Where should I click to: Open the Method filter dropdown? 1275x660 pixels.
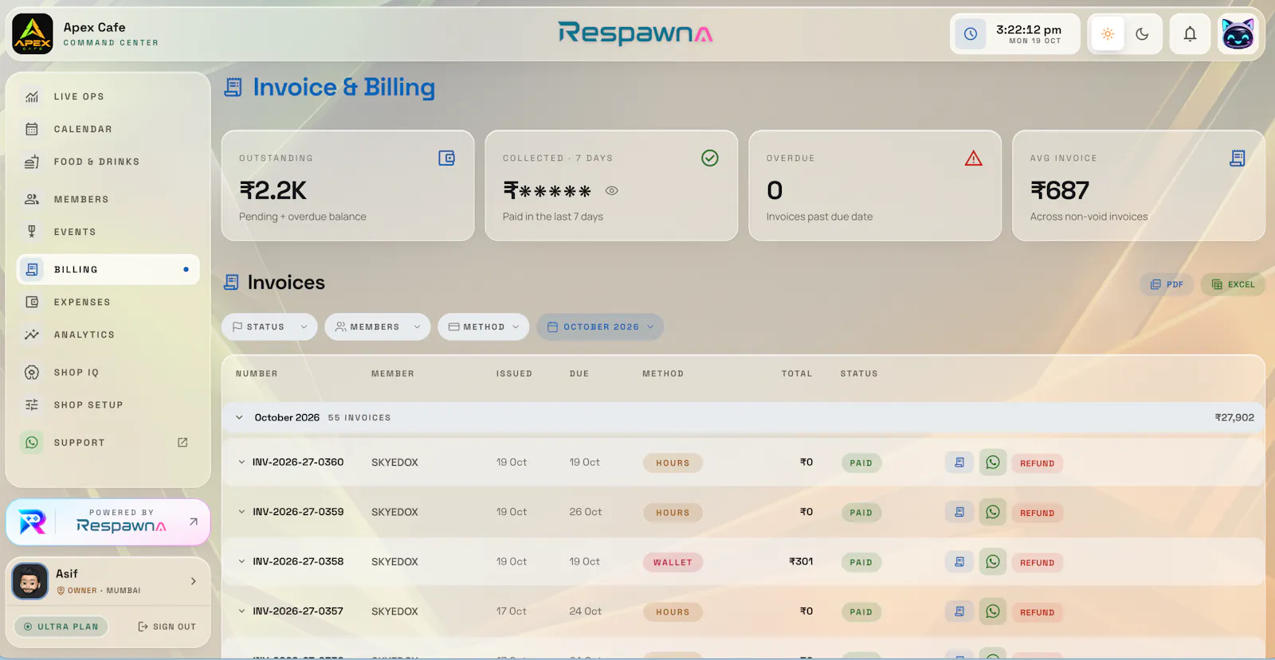484,326
